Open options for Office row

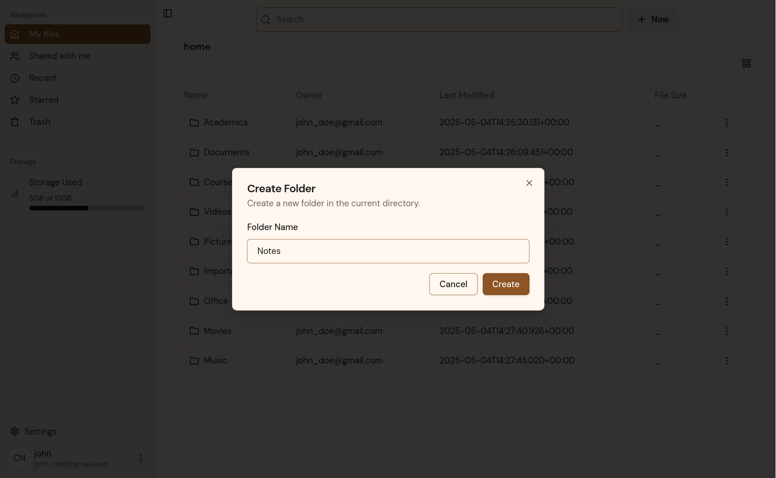(x=726, y=301)
